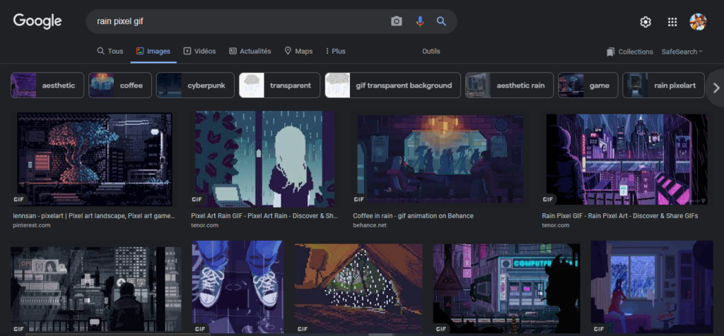Click the blue magnifier search button

[x=441, y=21]
